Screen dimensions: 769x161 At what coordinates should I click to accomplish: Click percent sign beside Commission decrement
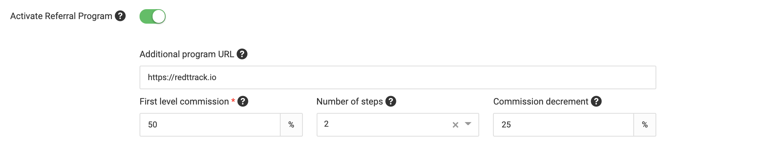point(645,125)
